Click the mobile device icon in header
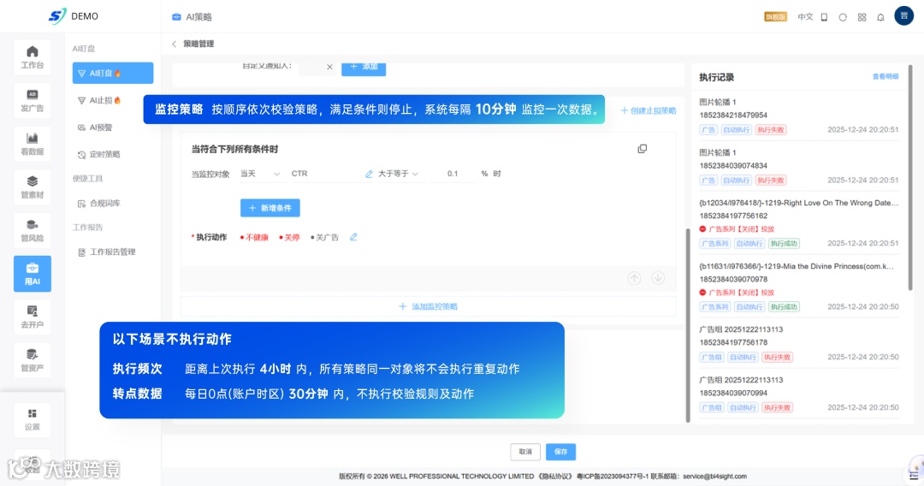 click(825, 17)
